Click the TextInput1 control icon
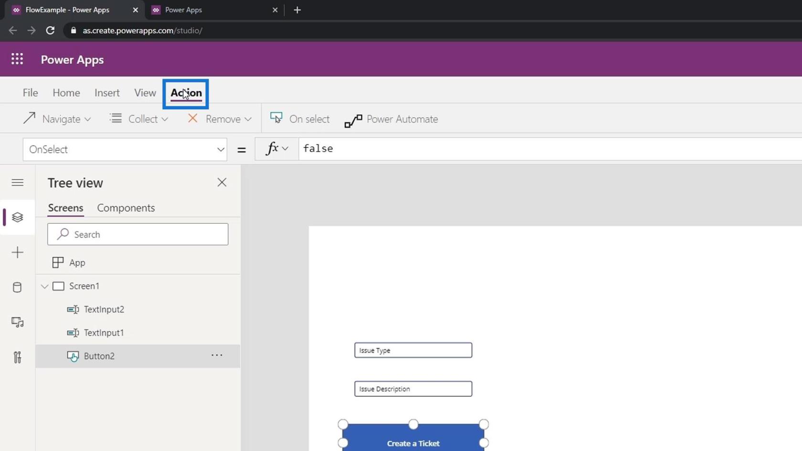This screenshot has width=802, height=451. pos(73,333)
